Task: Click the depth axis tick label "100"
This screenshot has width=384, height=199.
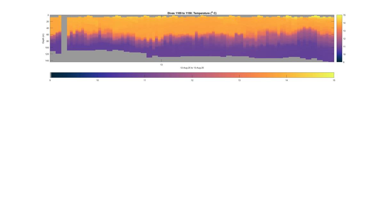Action: (47, 48)
